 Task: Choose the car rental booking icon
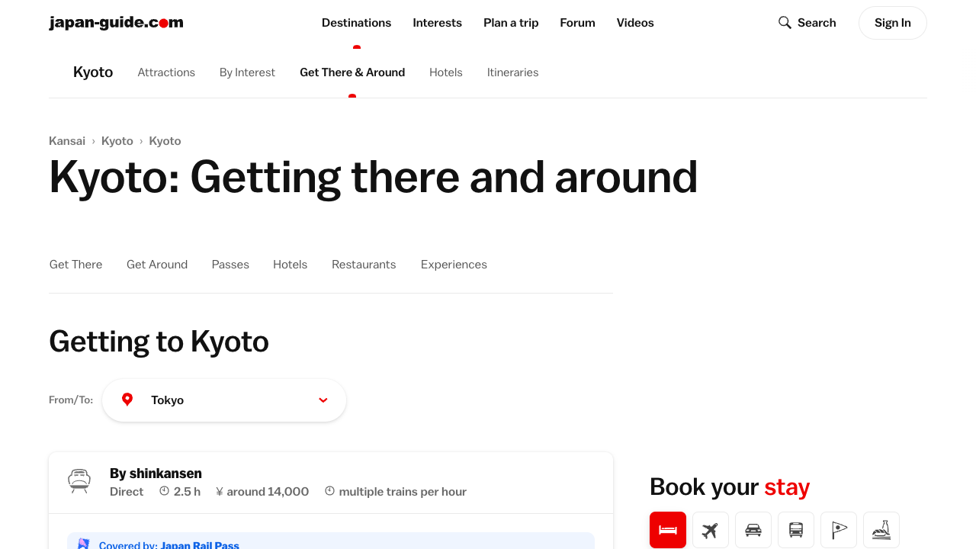(753, 530)
